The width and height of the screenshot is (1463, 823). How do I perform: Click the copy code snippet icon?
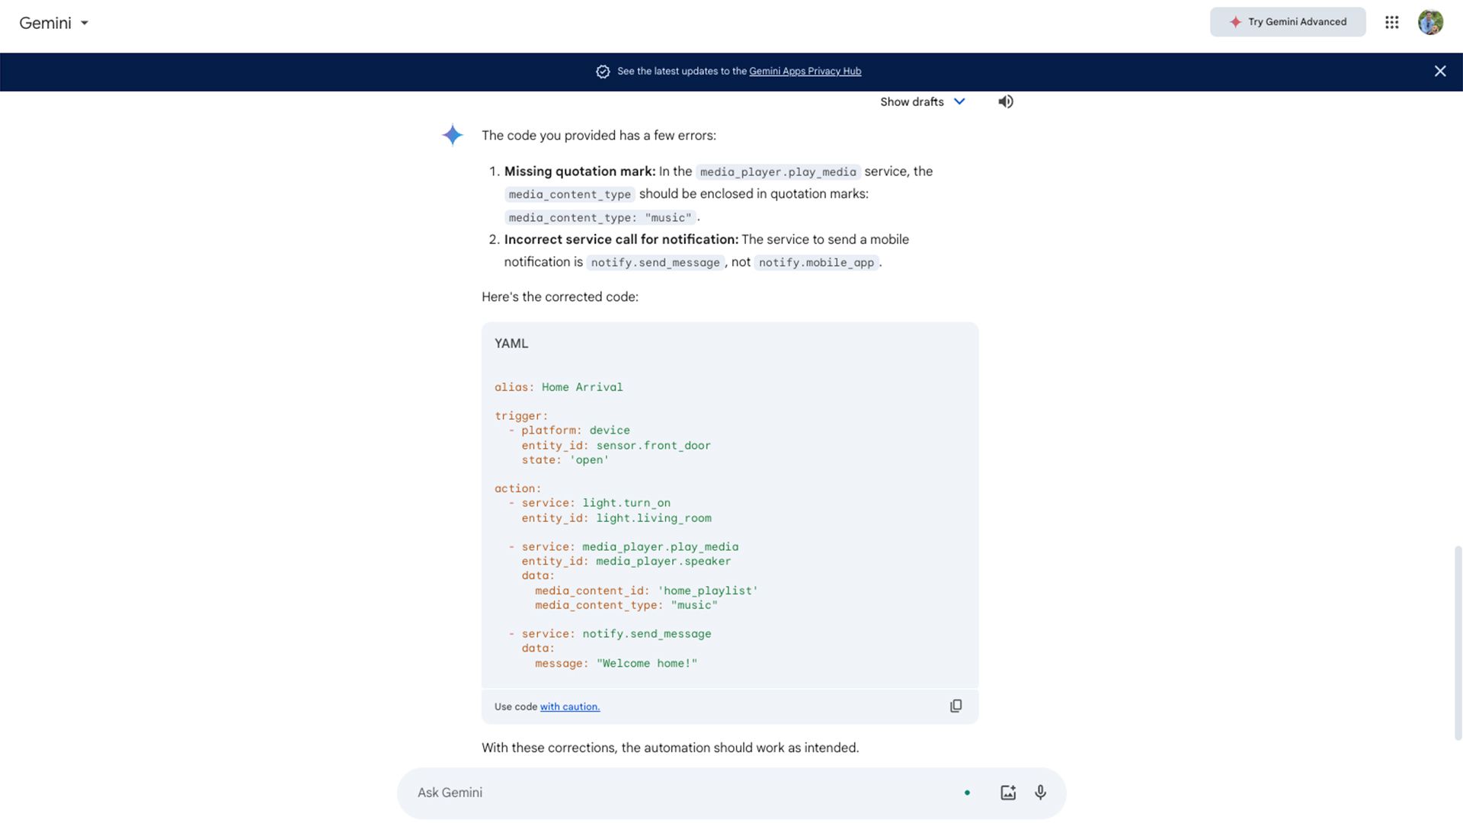point(956,706)
